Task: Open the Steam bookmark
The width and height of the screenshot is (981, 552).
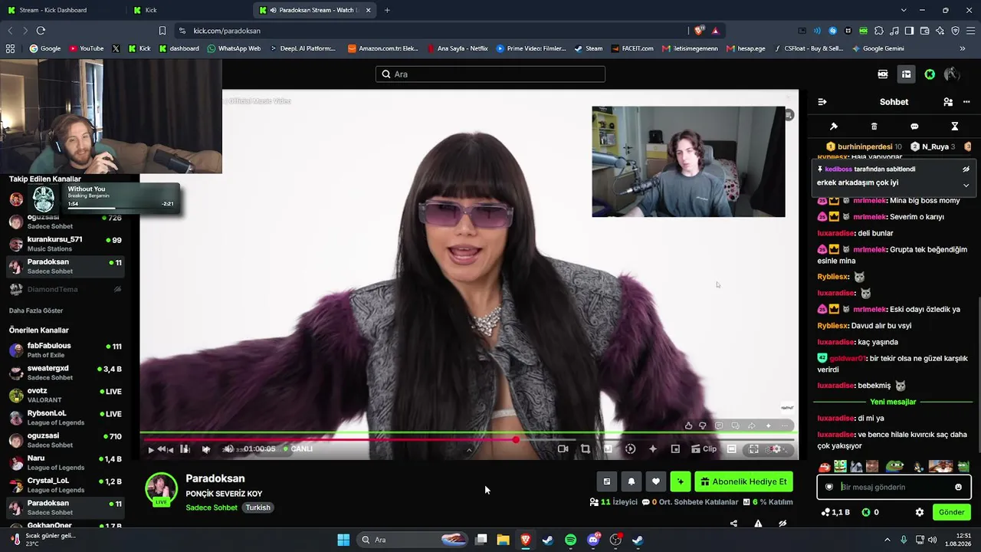Action: pos(588,48)
